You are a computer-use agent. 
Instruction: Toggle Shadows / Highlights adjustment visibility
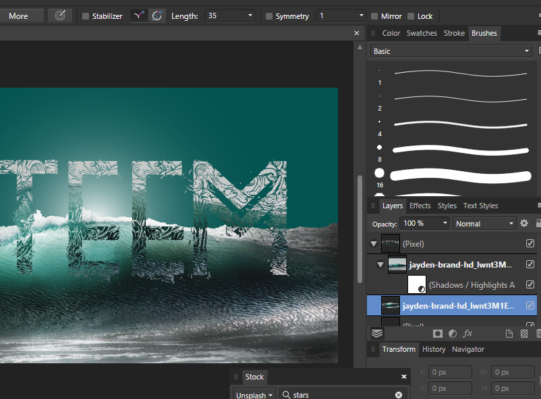tap(530, 284)
